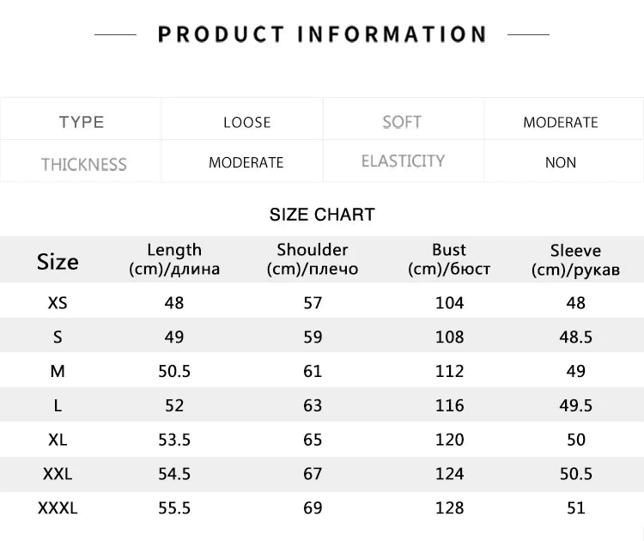644x541 pixels.
Task: Select the shoulder value 65 for XL
Action: (313, 440)
